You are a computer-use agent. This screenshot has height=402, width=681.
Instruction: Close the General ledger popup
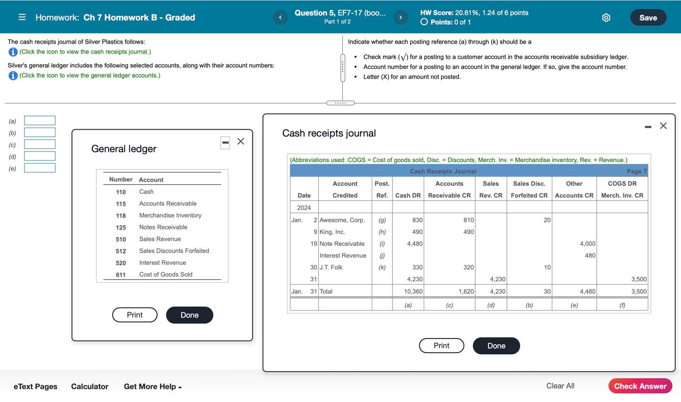point(241,141)
